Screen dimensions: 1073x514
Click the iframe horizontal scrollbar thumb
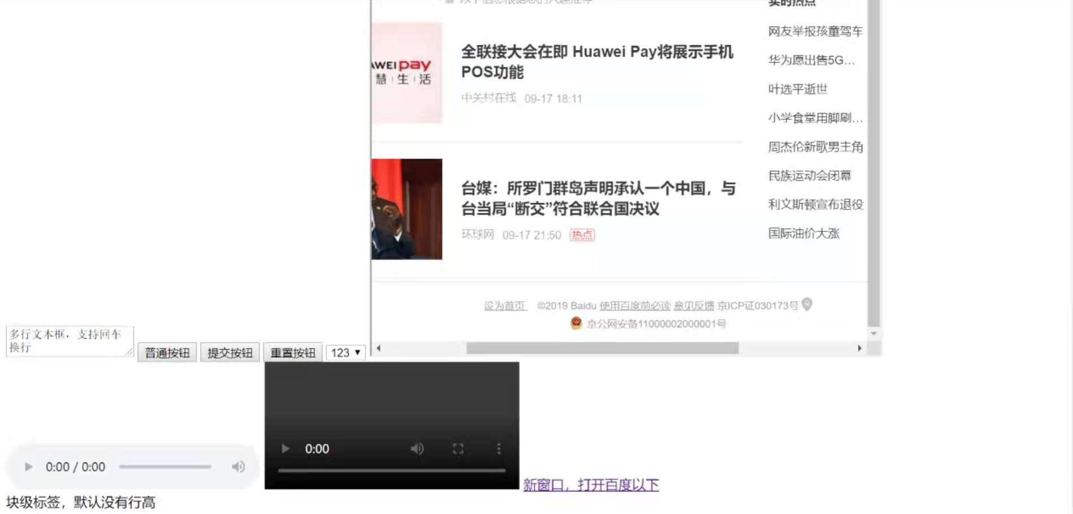coord(602,348)
